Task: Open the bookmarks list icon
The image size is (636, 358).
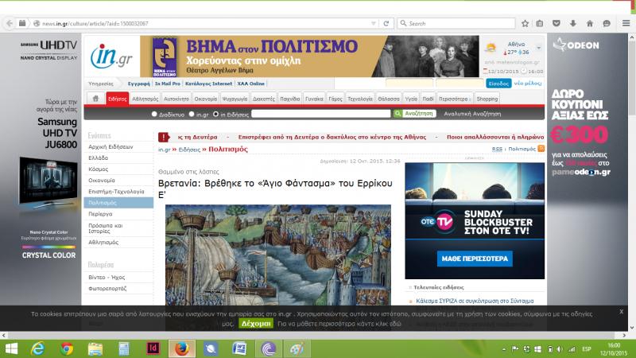Action: pos(540,24)
